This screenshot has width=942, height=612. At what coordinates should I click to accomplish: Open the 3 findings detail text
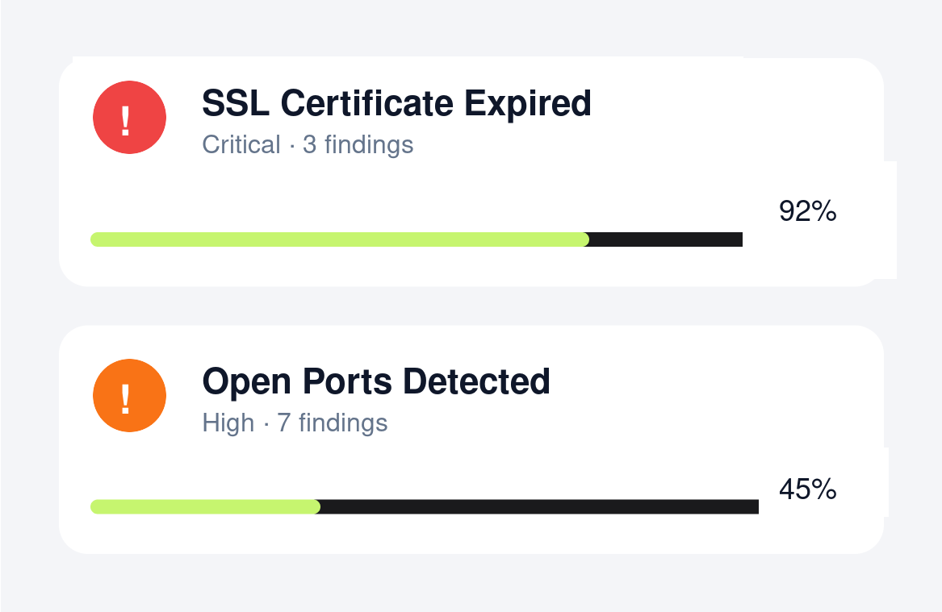pos(358,144)
